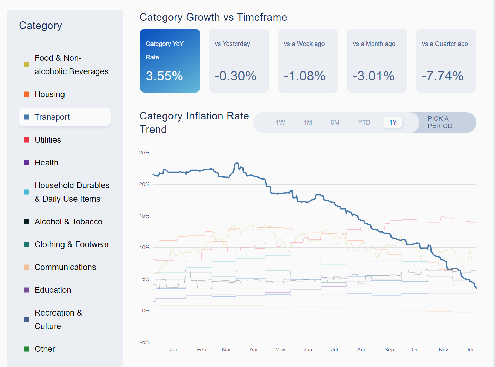Switch the trend to 1M period

click(308, 123)
